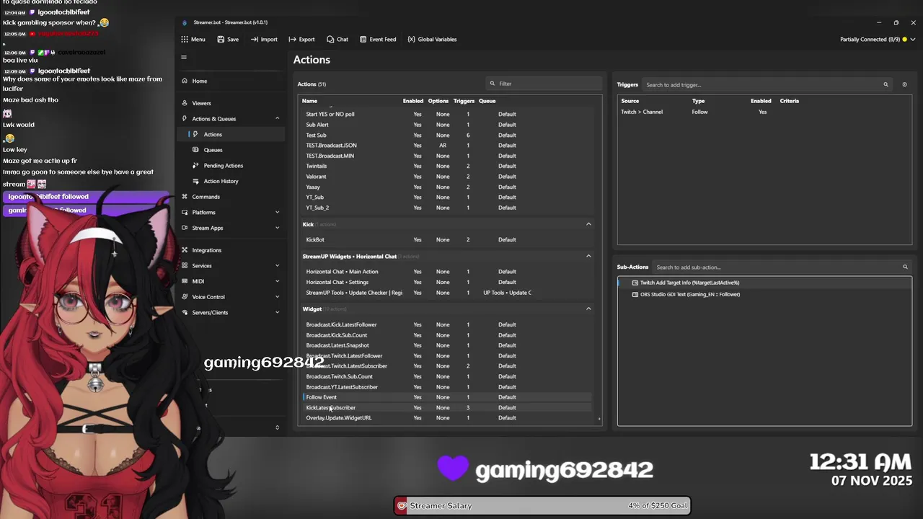Click the magnifier in Triggers search
The width and height of the screenshot is (923, 519).
886,84
